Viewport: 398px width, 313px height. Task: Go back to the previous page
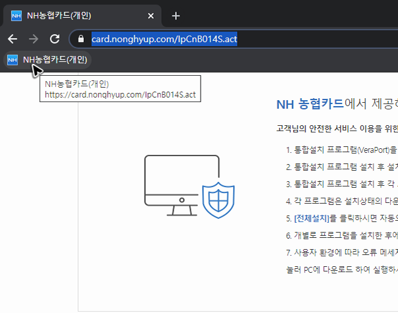coord(13,39)
